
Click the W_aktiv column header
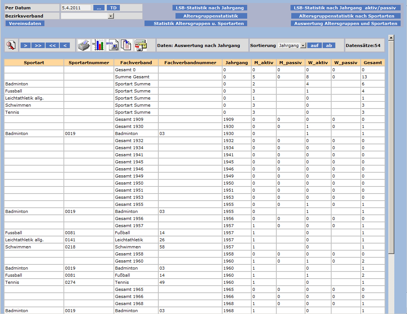pos(318,63)
